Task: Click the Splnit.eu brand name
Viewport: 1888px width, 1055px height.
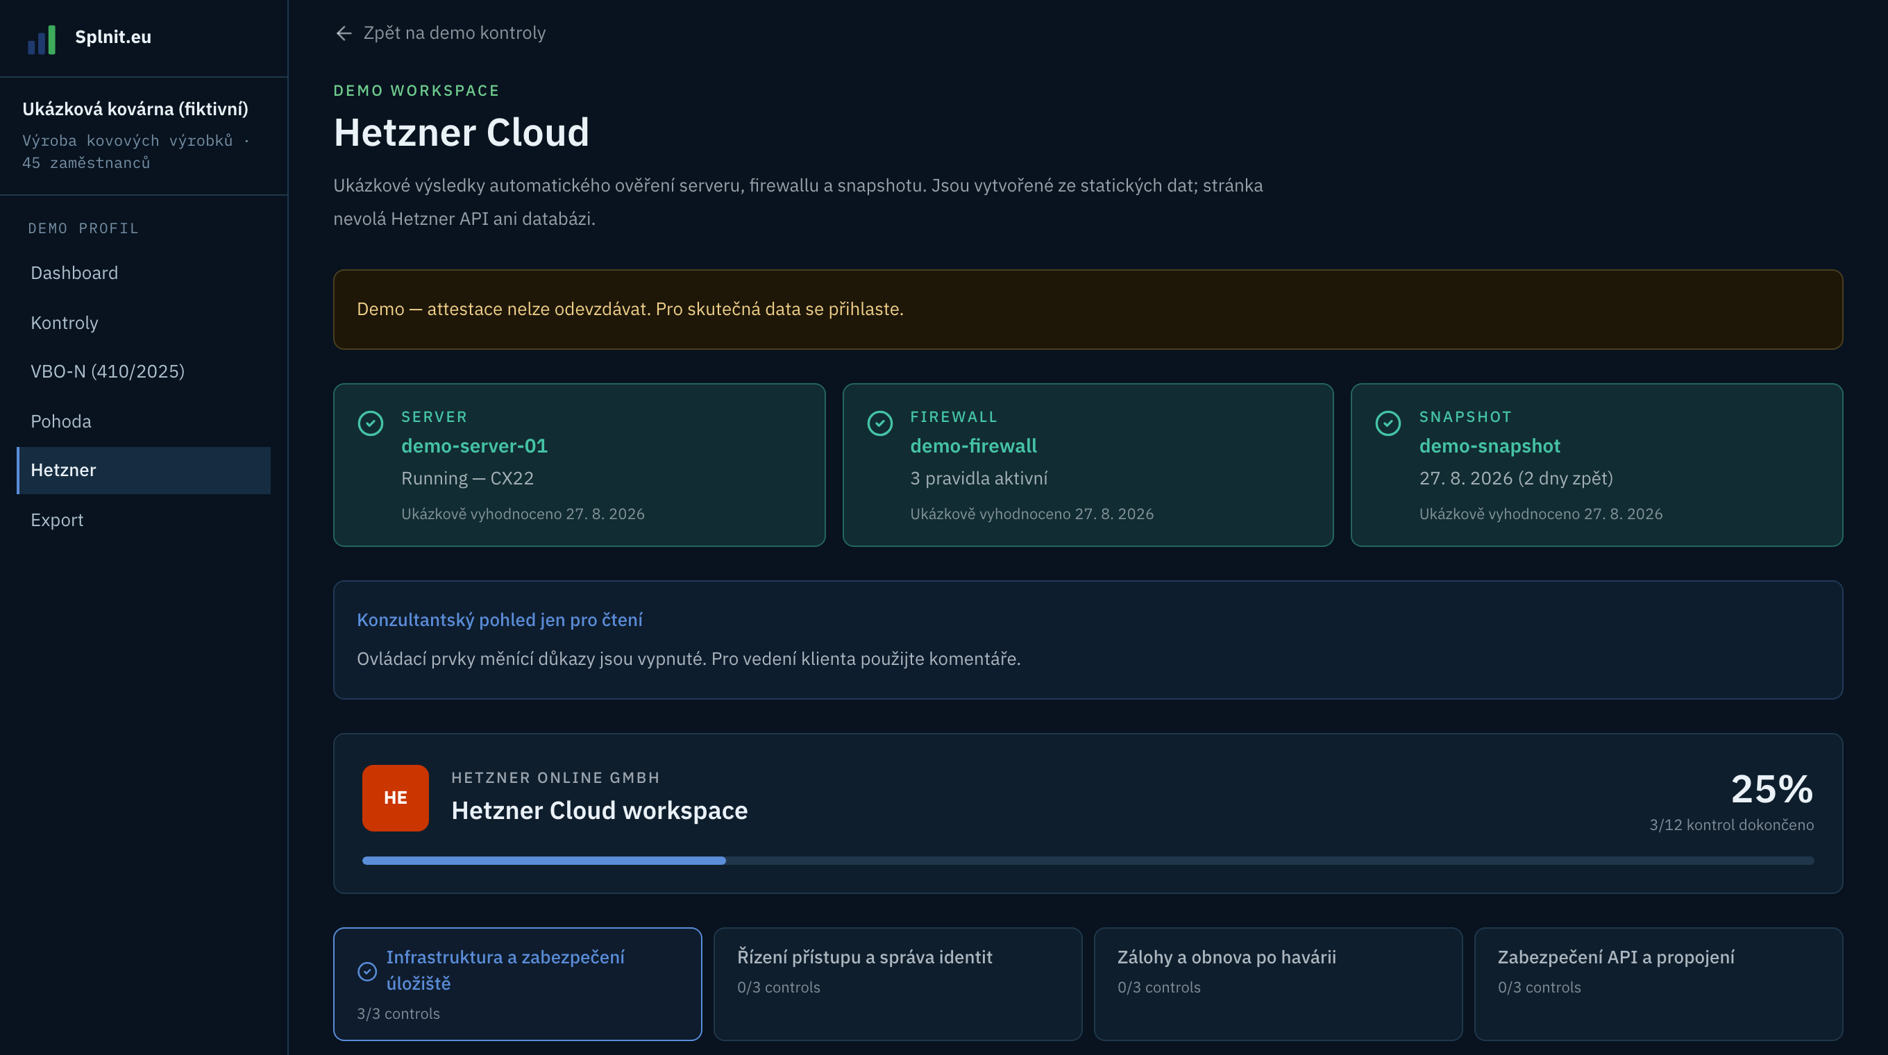Action: 113,37
